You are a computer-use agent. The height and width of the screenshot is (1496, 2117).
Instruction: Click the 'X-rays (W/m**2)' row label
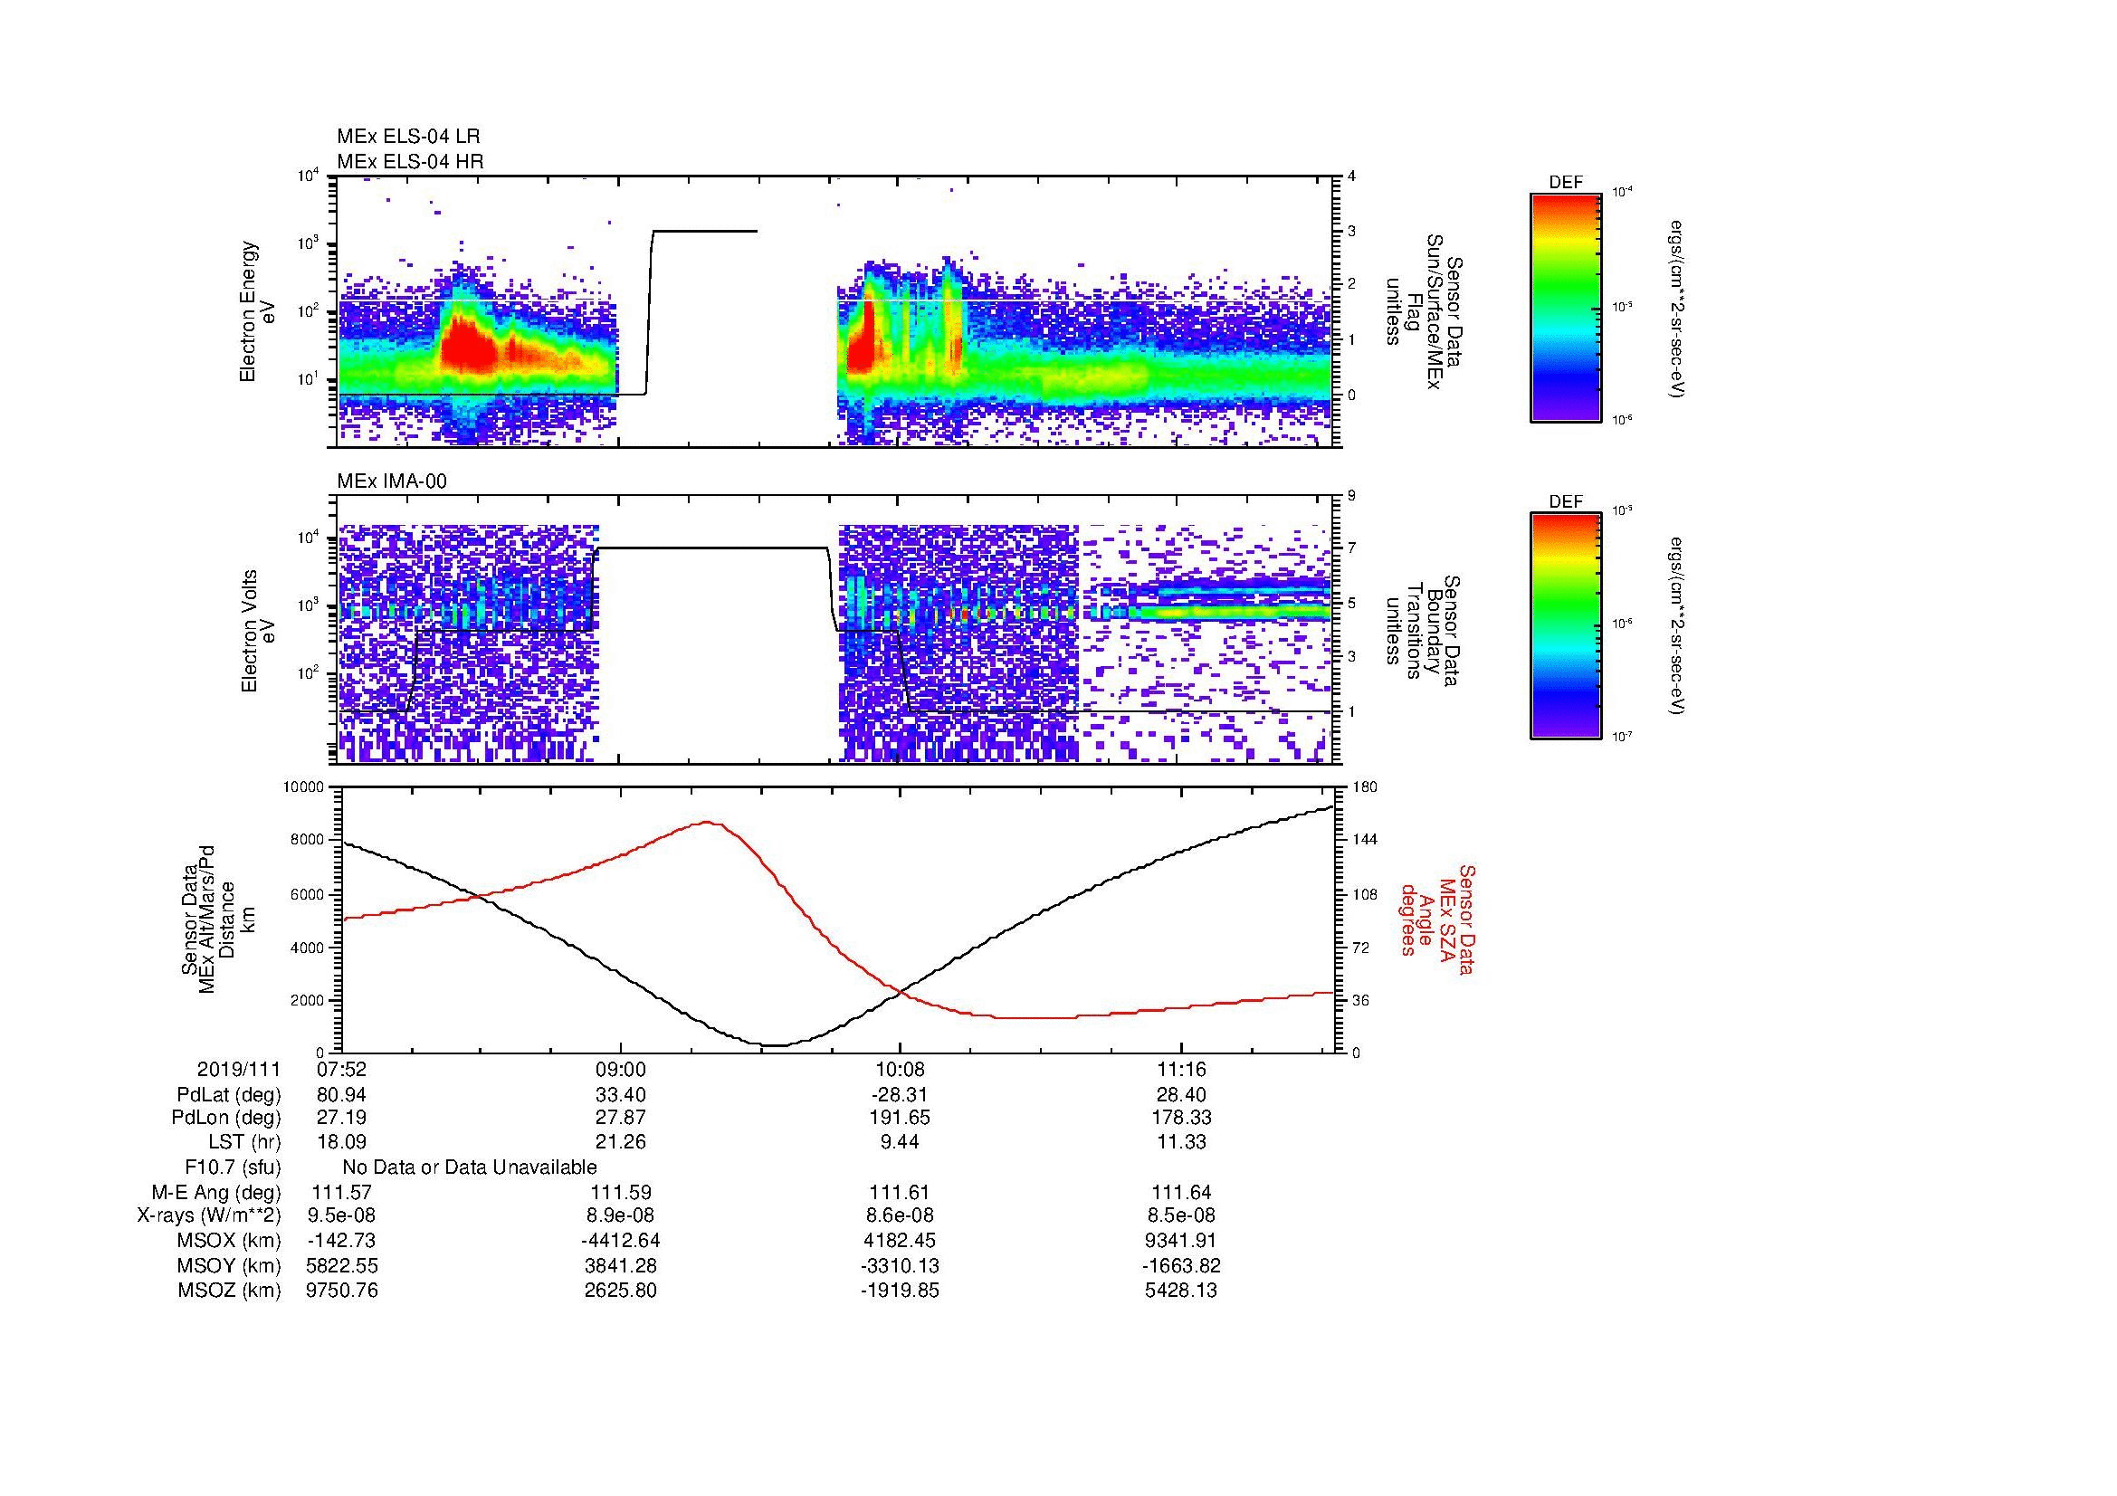(x=208, y=1215)
